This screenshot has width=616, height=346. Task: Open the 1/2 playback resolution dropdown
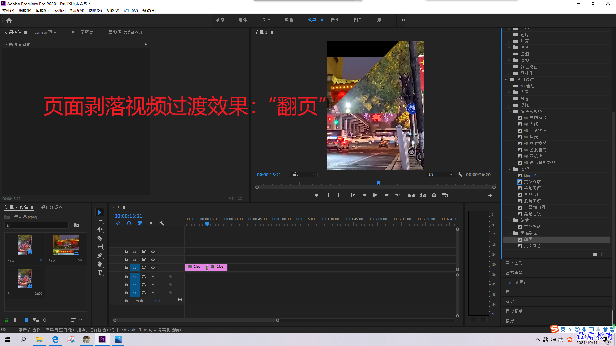[440, 175]
